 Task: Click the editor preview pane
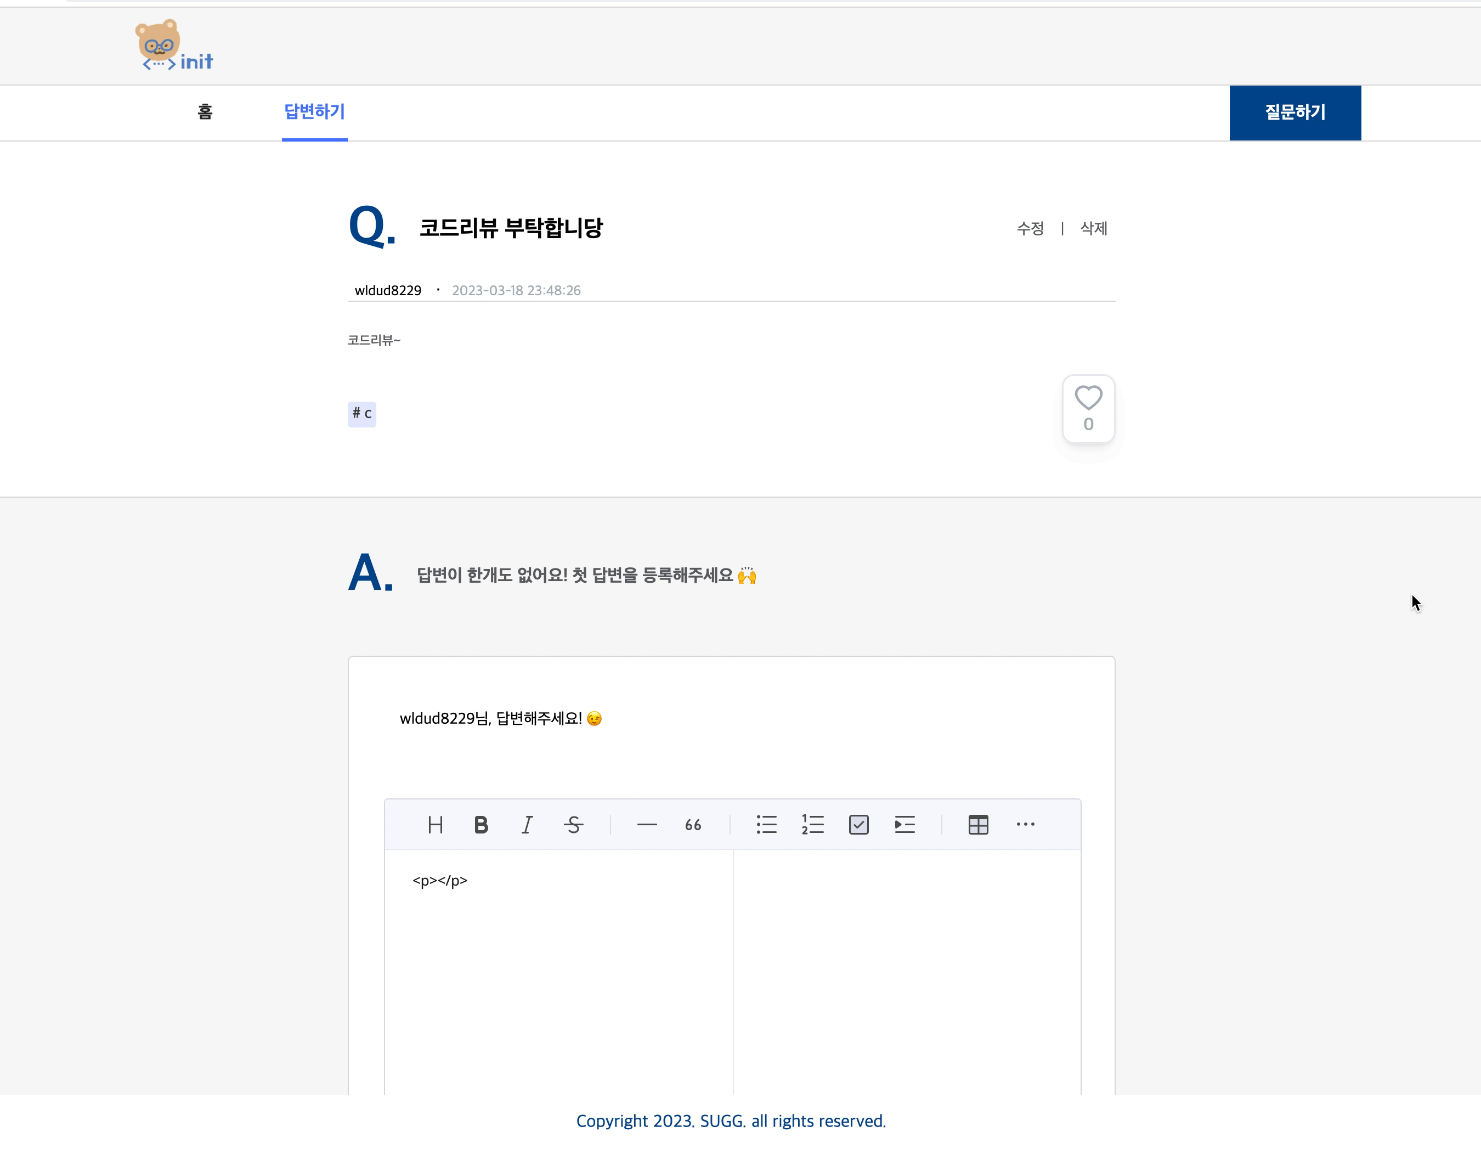(x=907, y=972)
